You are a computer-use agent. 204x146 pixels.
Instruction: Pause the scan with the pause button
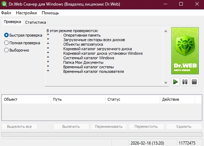185,82
